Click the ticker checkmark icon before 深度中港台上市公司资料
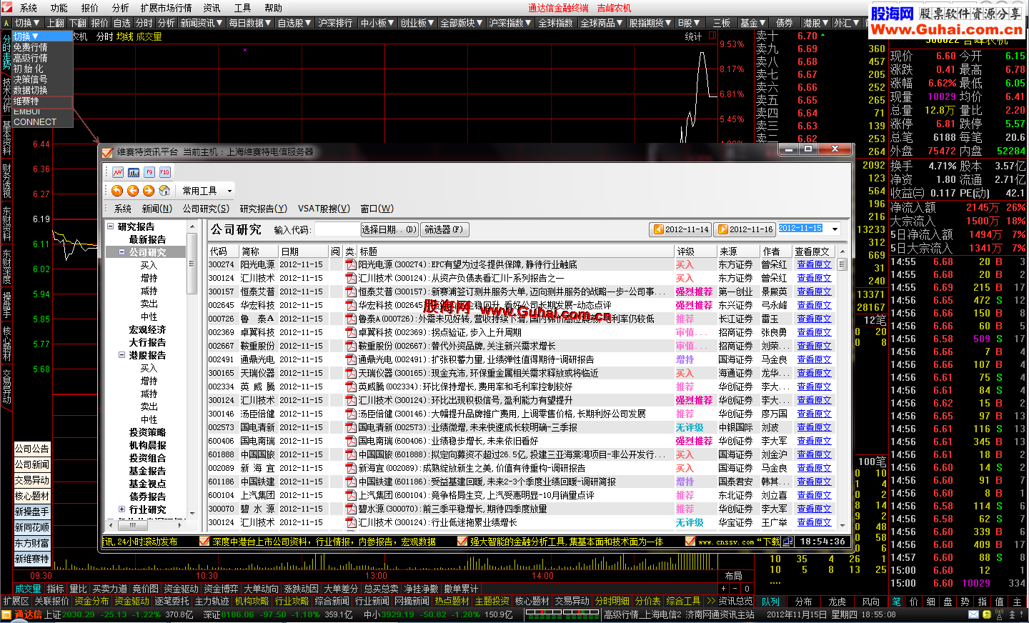The width and height of the screenshot is (1029, 623). [x=204, y=542]
